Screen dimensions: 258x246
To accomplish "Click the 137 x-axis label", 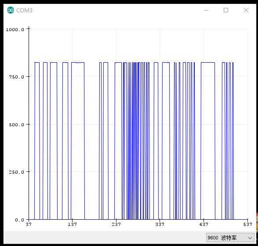I will coord(72,225).
